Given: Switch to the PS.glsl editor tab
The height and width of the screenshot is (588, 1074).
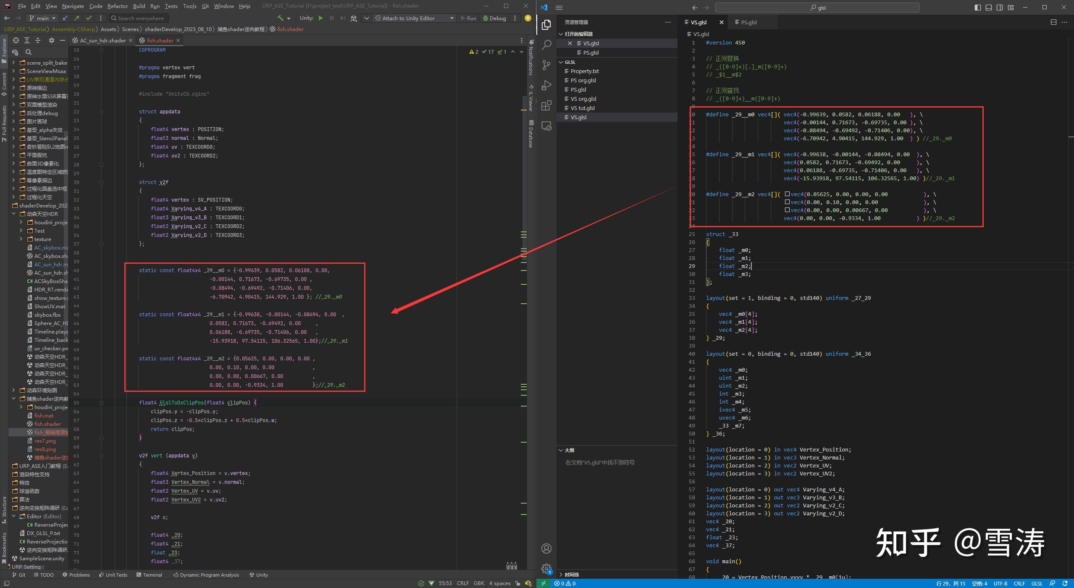Looking at the screenshot, I should coord(748,22).
